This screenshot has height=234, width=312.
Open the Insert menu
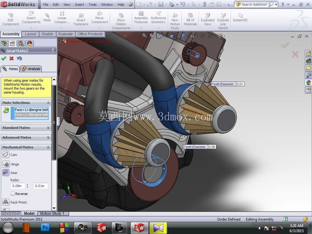pos(80,4)
